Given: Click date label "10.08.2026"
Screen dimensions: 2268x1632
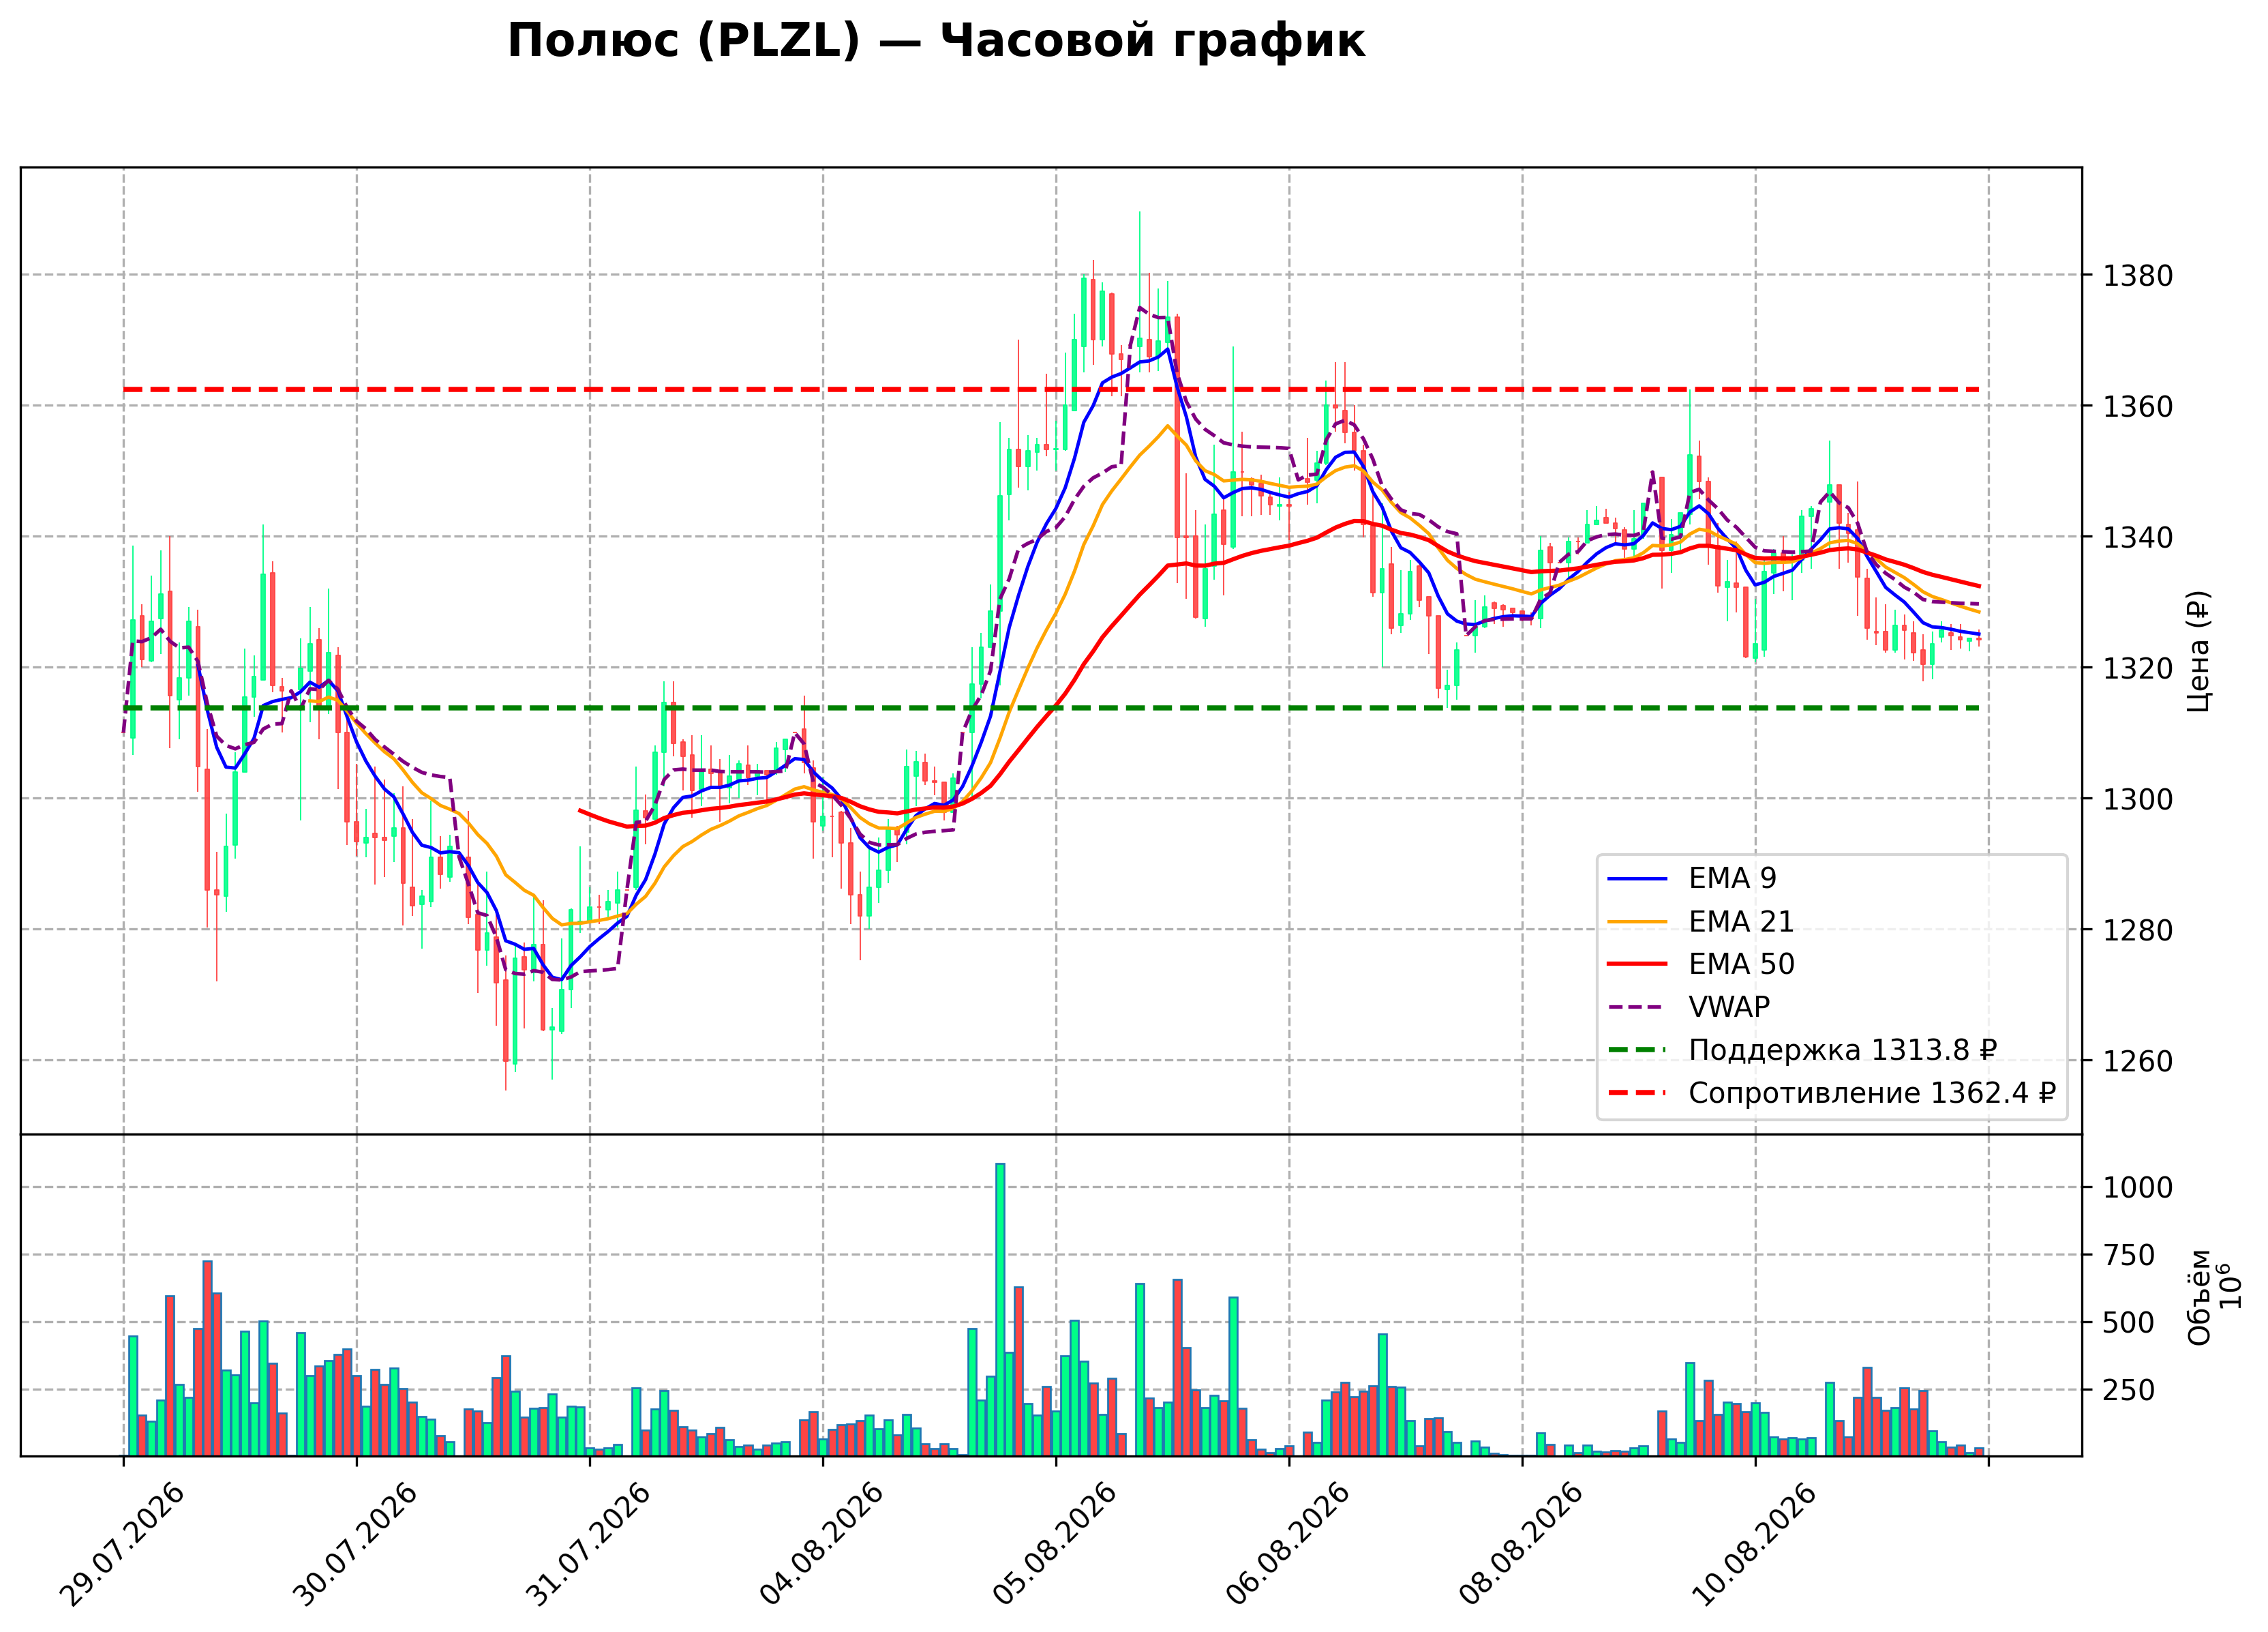Looking at the screenshot, I should point(1753,1545).
